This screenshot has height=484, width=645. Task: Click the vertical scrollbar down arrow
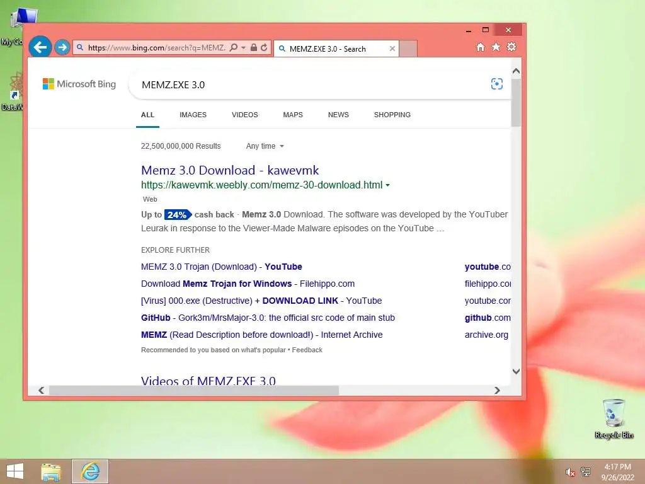coord(517,371)
